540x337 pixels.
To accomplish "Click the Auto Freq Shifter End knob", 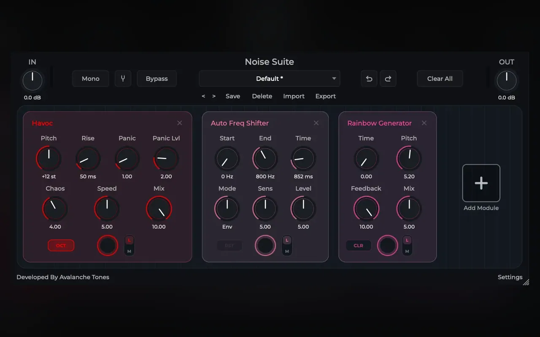I will (x=265, y=158).
